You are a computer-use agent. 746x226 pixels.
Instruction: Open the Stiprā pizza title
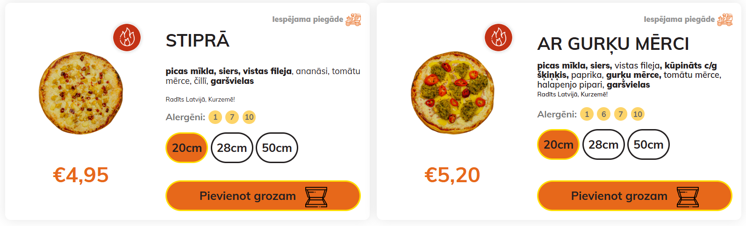pyautogui.click(x=197, y=41)
